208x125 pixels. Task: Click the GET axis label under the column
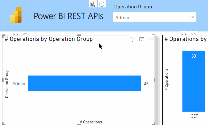click(194, 116)
